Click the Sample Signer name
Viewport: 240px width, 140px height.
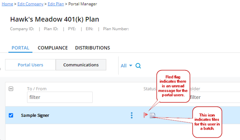(x=35, y=115)
